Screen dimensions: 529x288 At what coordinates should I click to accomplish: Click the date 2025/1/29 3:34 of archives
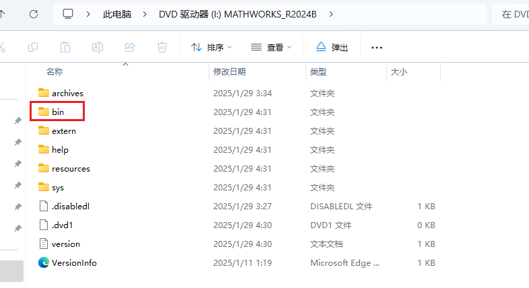[x=242, y=93]
